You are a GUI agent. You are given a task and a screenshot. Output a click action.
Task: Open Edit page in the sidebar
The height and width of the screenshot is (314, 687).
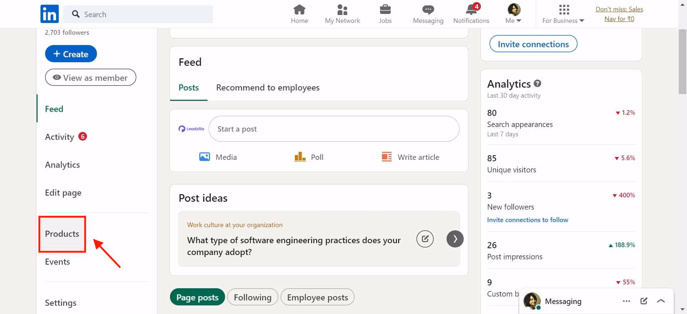(x=63, y=192)
